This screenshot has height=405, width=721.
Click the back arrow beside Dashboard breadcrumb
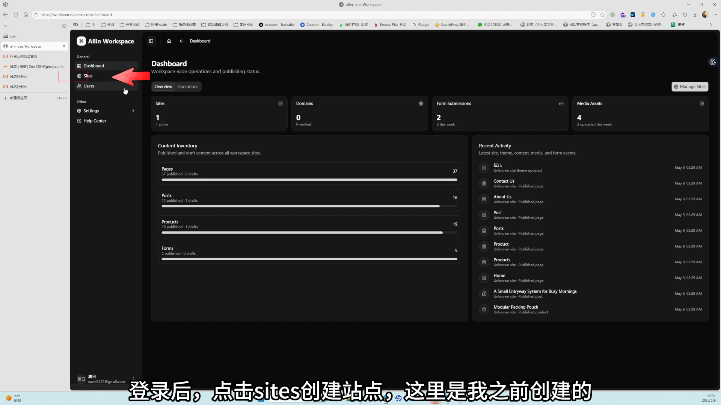(181, 41)
